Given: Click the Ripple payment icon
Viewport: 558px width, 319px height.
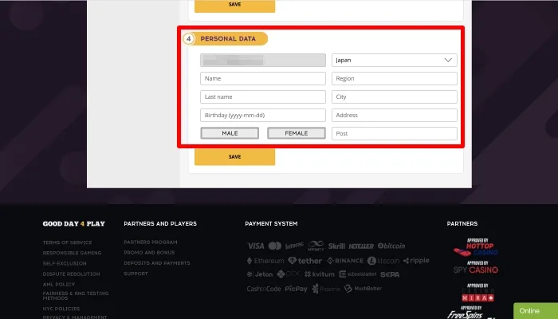Looking at the screenshot, I should [417, 261].
